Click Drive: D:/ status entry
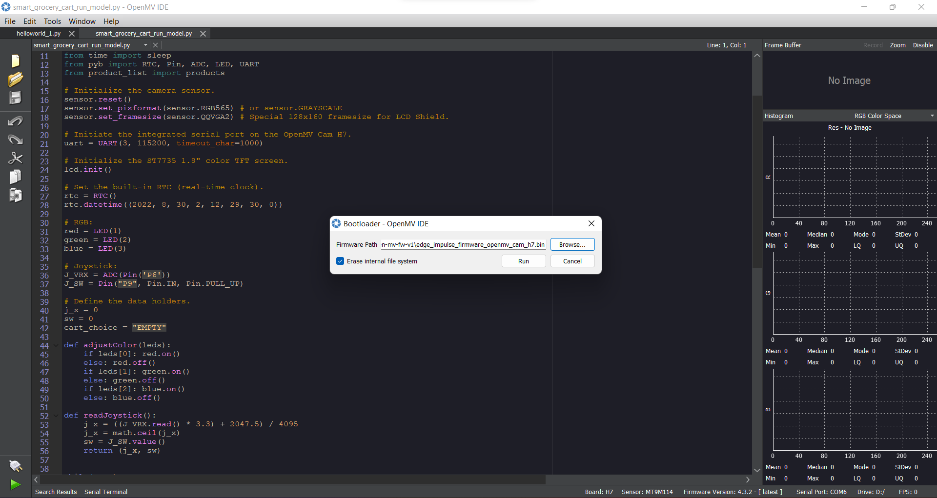The image size is (937, 498). [871, 492]
